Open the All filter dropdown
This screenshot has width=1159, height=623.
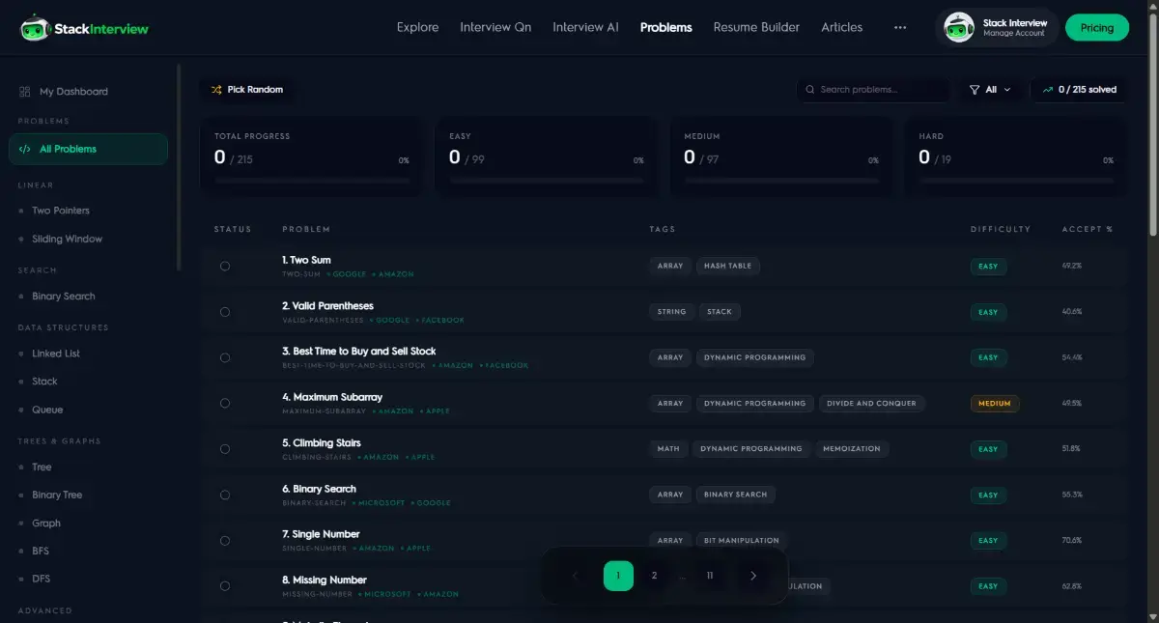(x=991, y=90)
